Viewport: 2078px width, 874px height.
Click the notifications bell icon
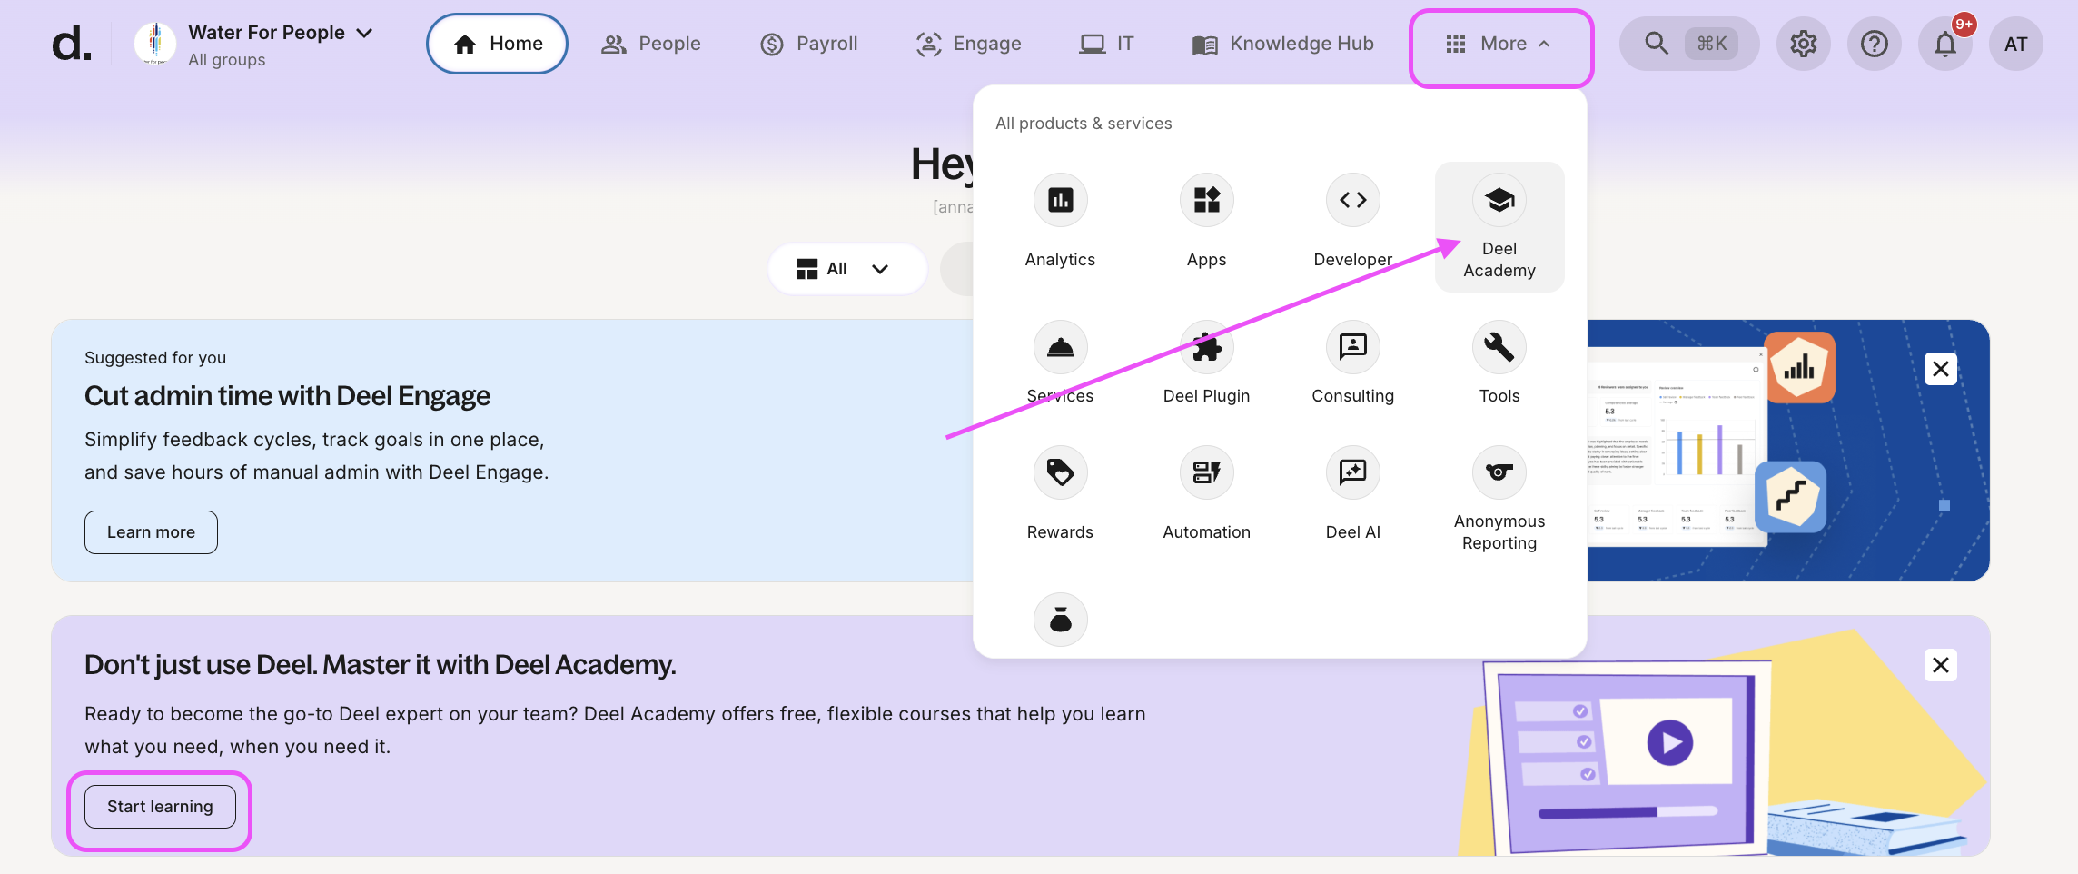tap(1944, 44)
